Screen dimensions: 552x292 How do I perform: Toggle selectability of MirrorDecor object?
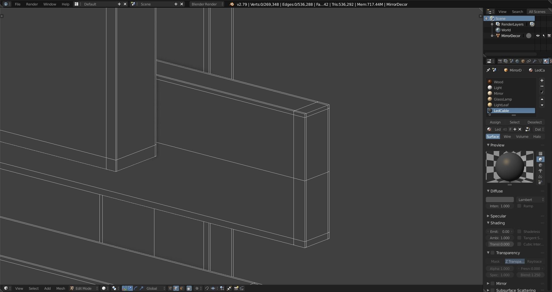543,36
